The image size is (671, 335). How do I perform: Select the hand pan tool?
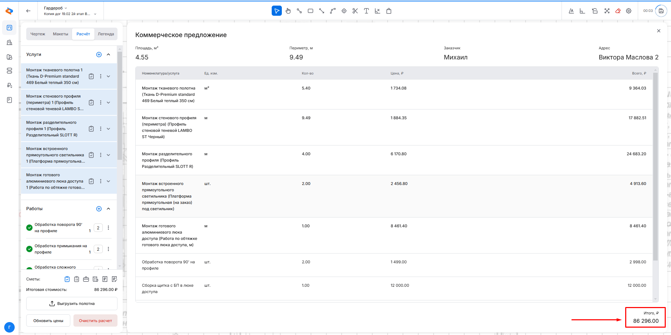pyautogui.click(x=288, y=11)
